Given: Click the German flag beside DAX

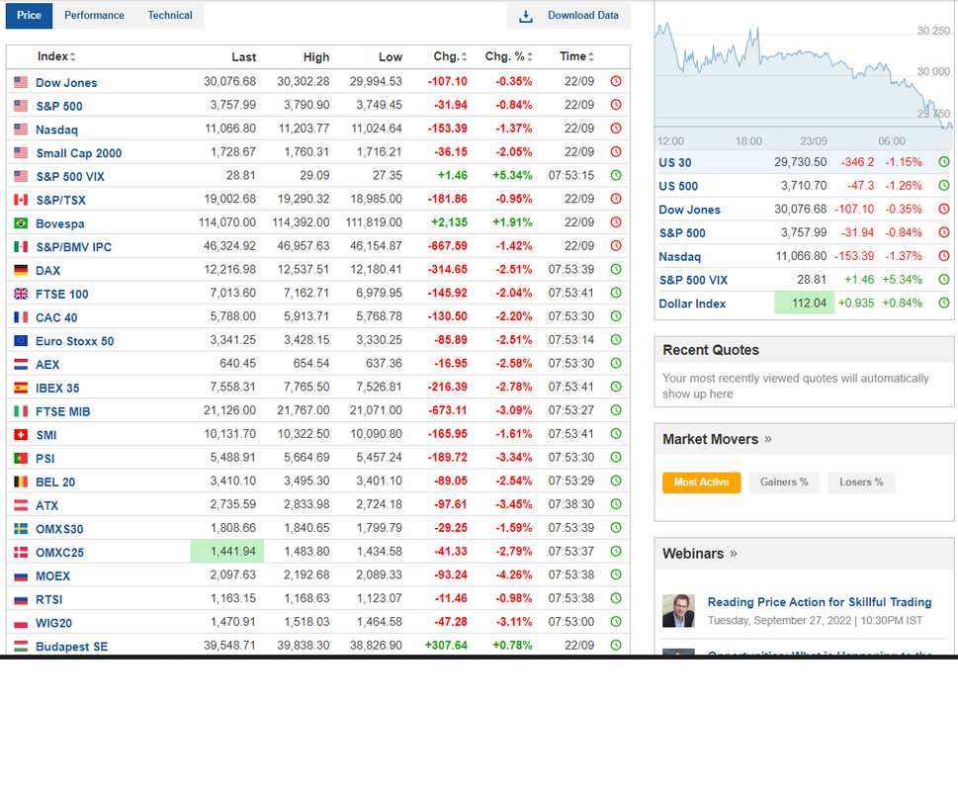Looking at the screenshot, I should click(21, 270).
